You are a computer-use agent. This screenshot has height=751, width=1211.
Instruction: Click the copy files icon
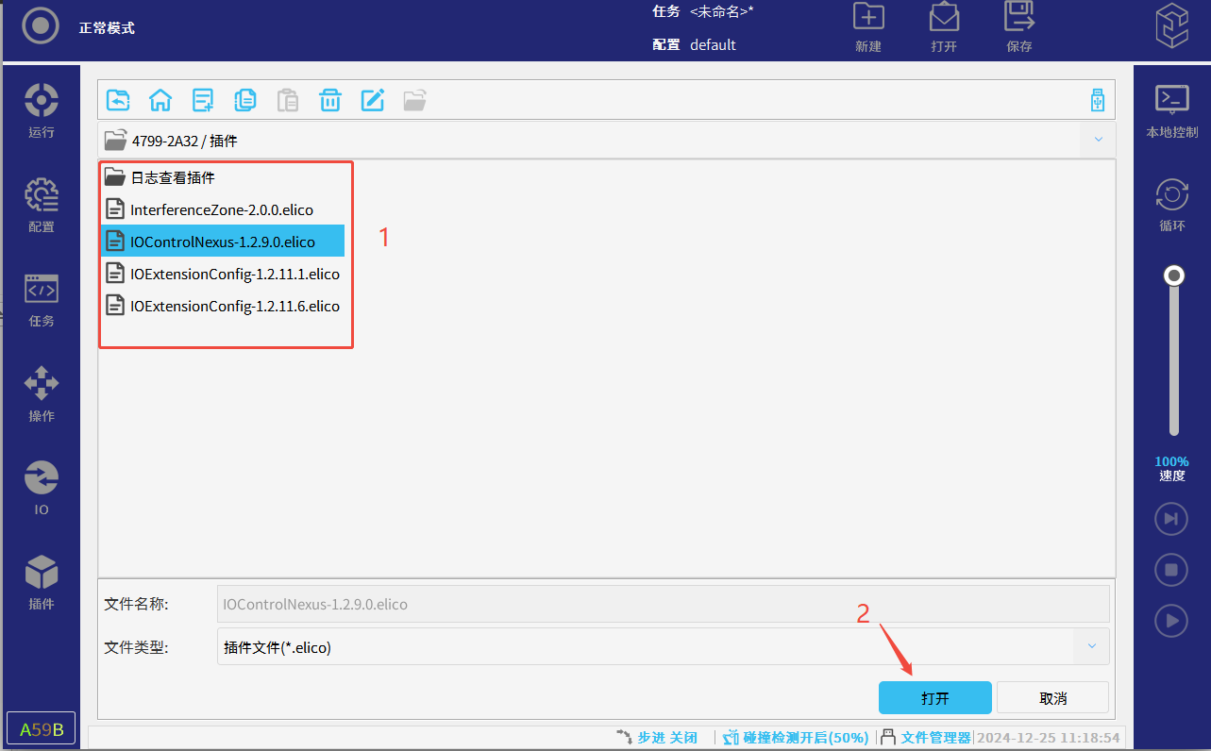click(x=245, y=100)
